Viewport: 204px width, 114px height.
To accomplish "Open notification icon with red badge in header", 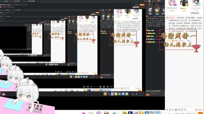I will [x=158, y=1].
